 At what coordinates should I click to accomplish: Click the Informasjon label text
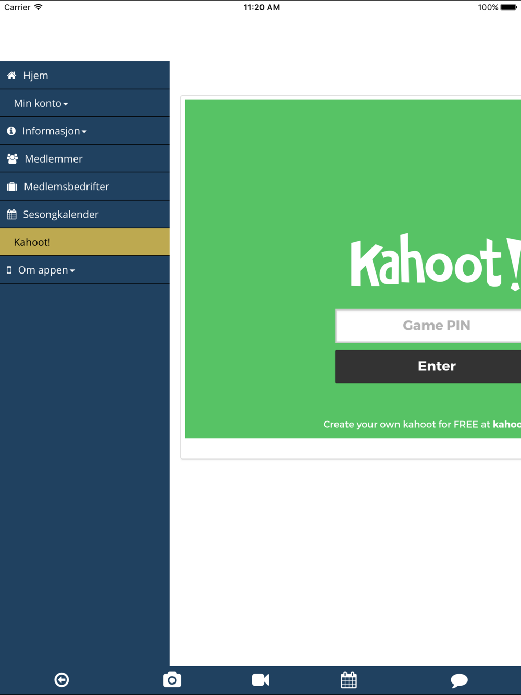pyautogui.click(x=51, y=131)
